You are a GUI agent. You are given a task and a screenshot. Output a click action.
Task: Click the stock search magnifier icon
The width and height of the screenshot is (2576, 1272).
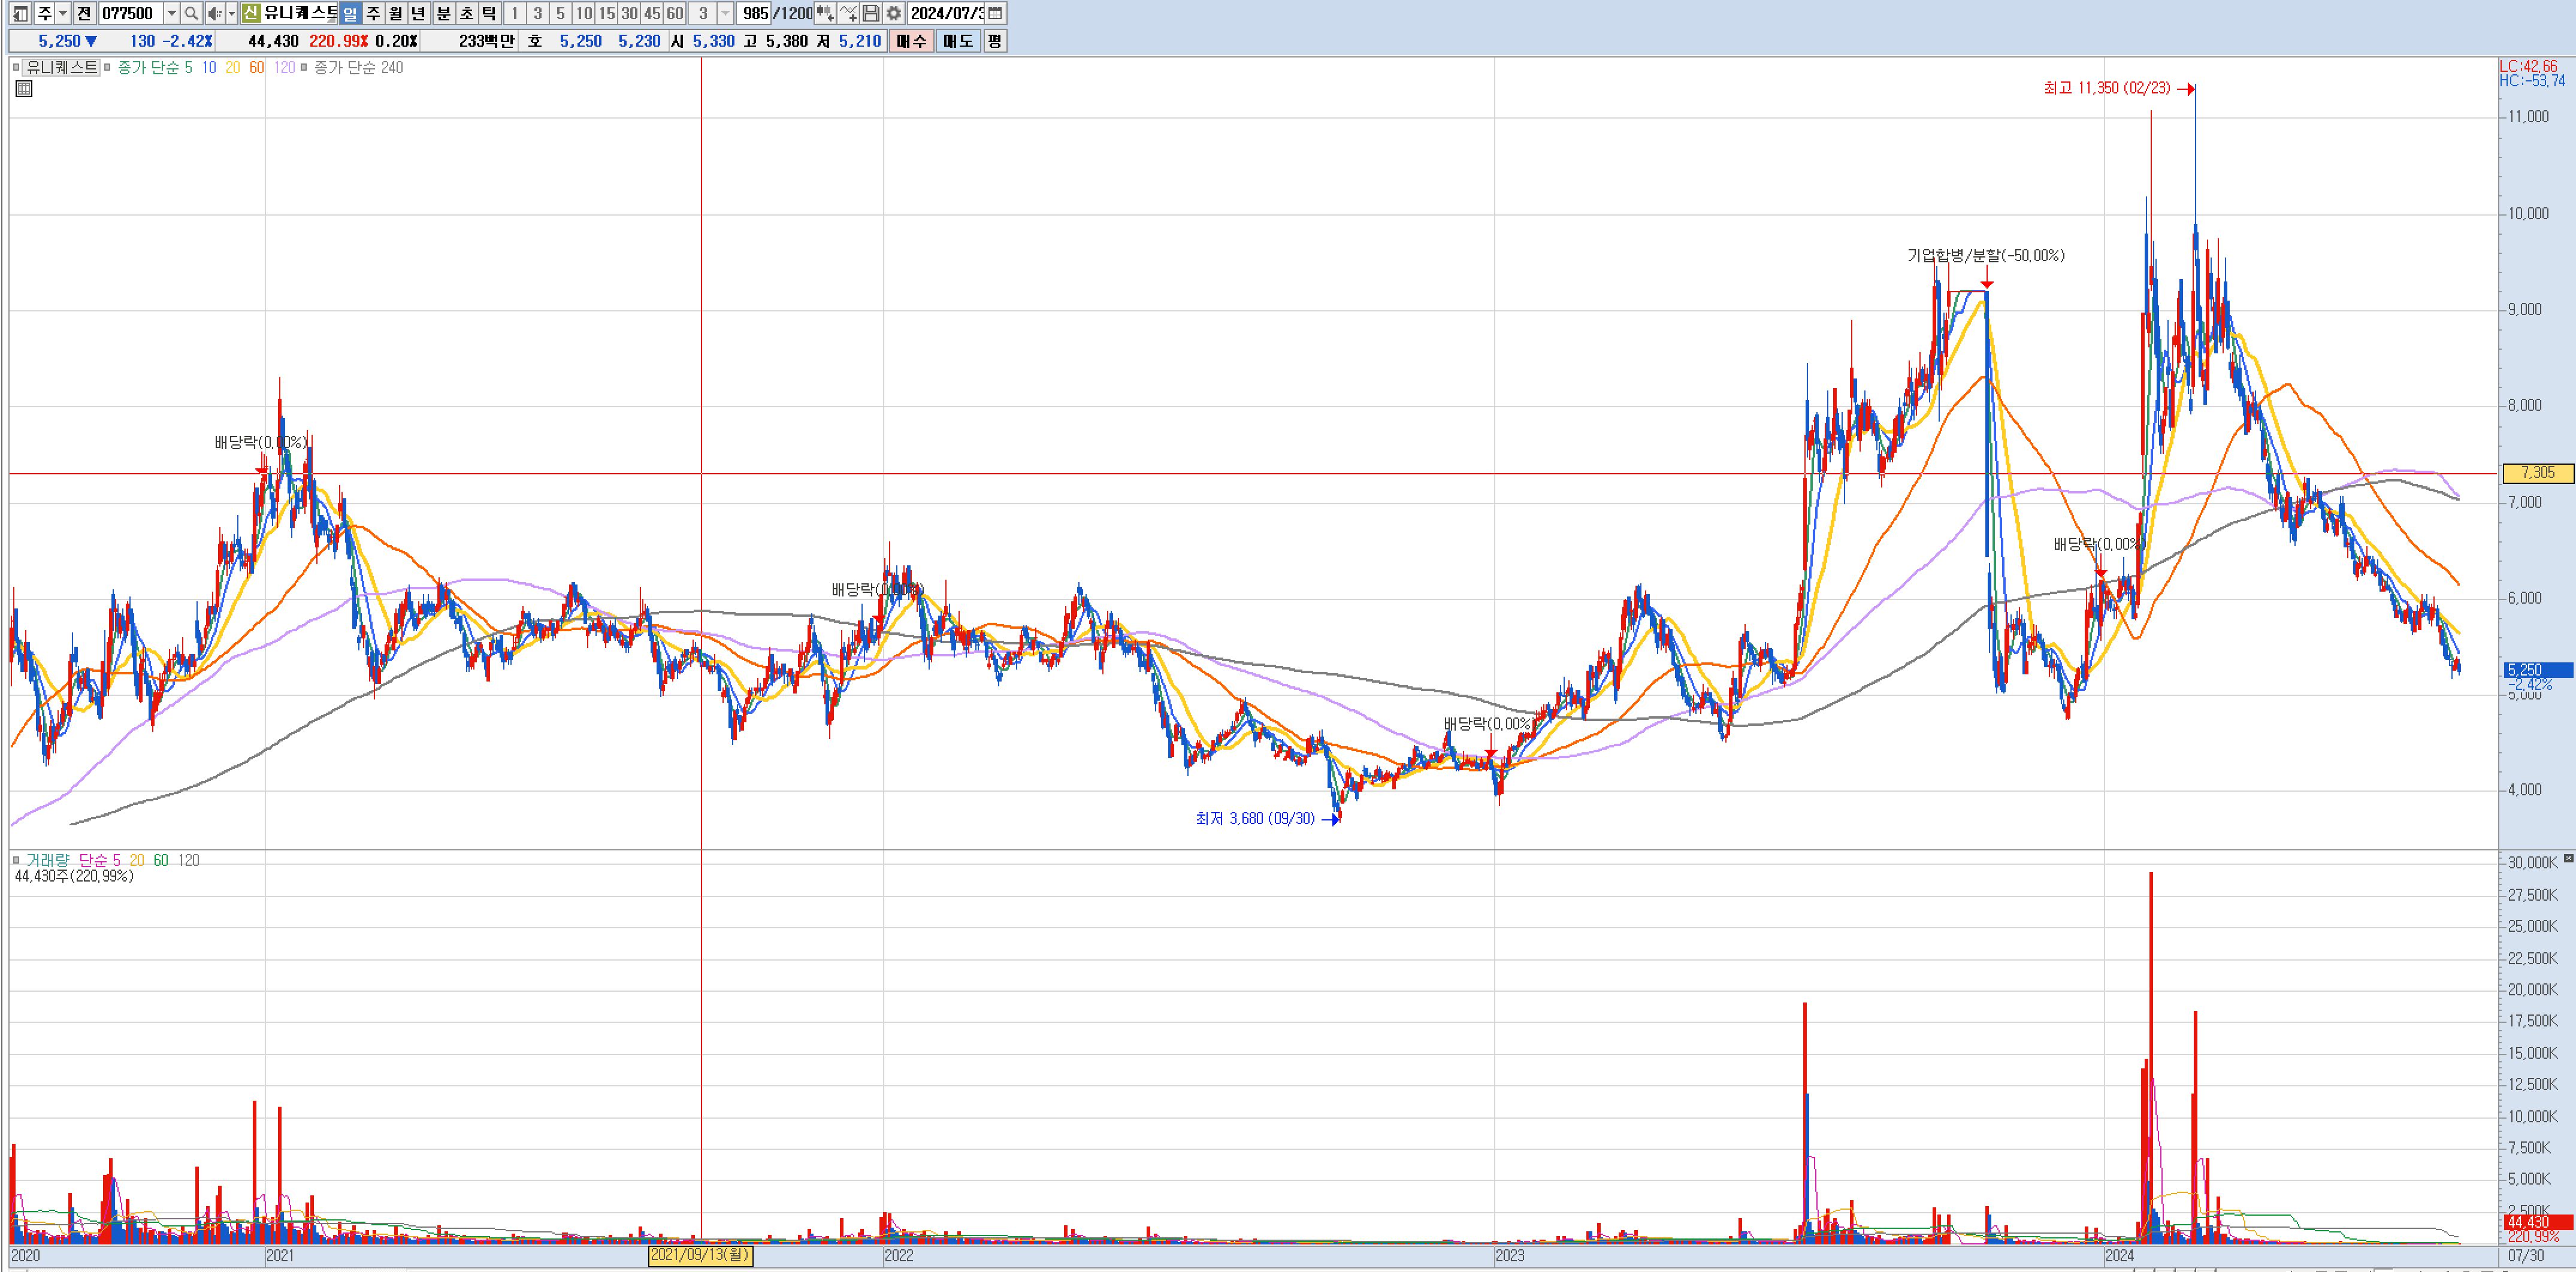191,13
